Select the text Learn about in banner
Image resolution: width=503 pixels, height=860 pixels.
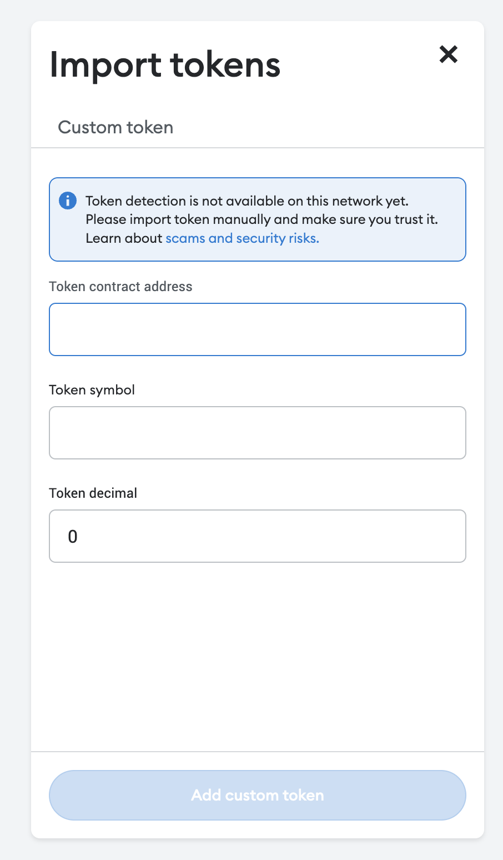tap(123, 238)
